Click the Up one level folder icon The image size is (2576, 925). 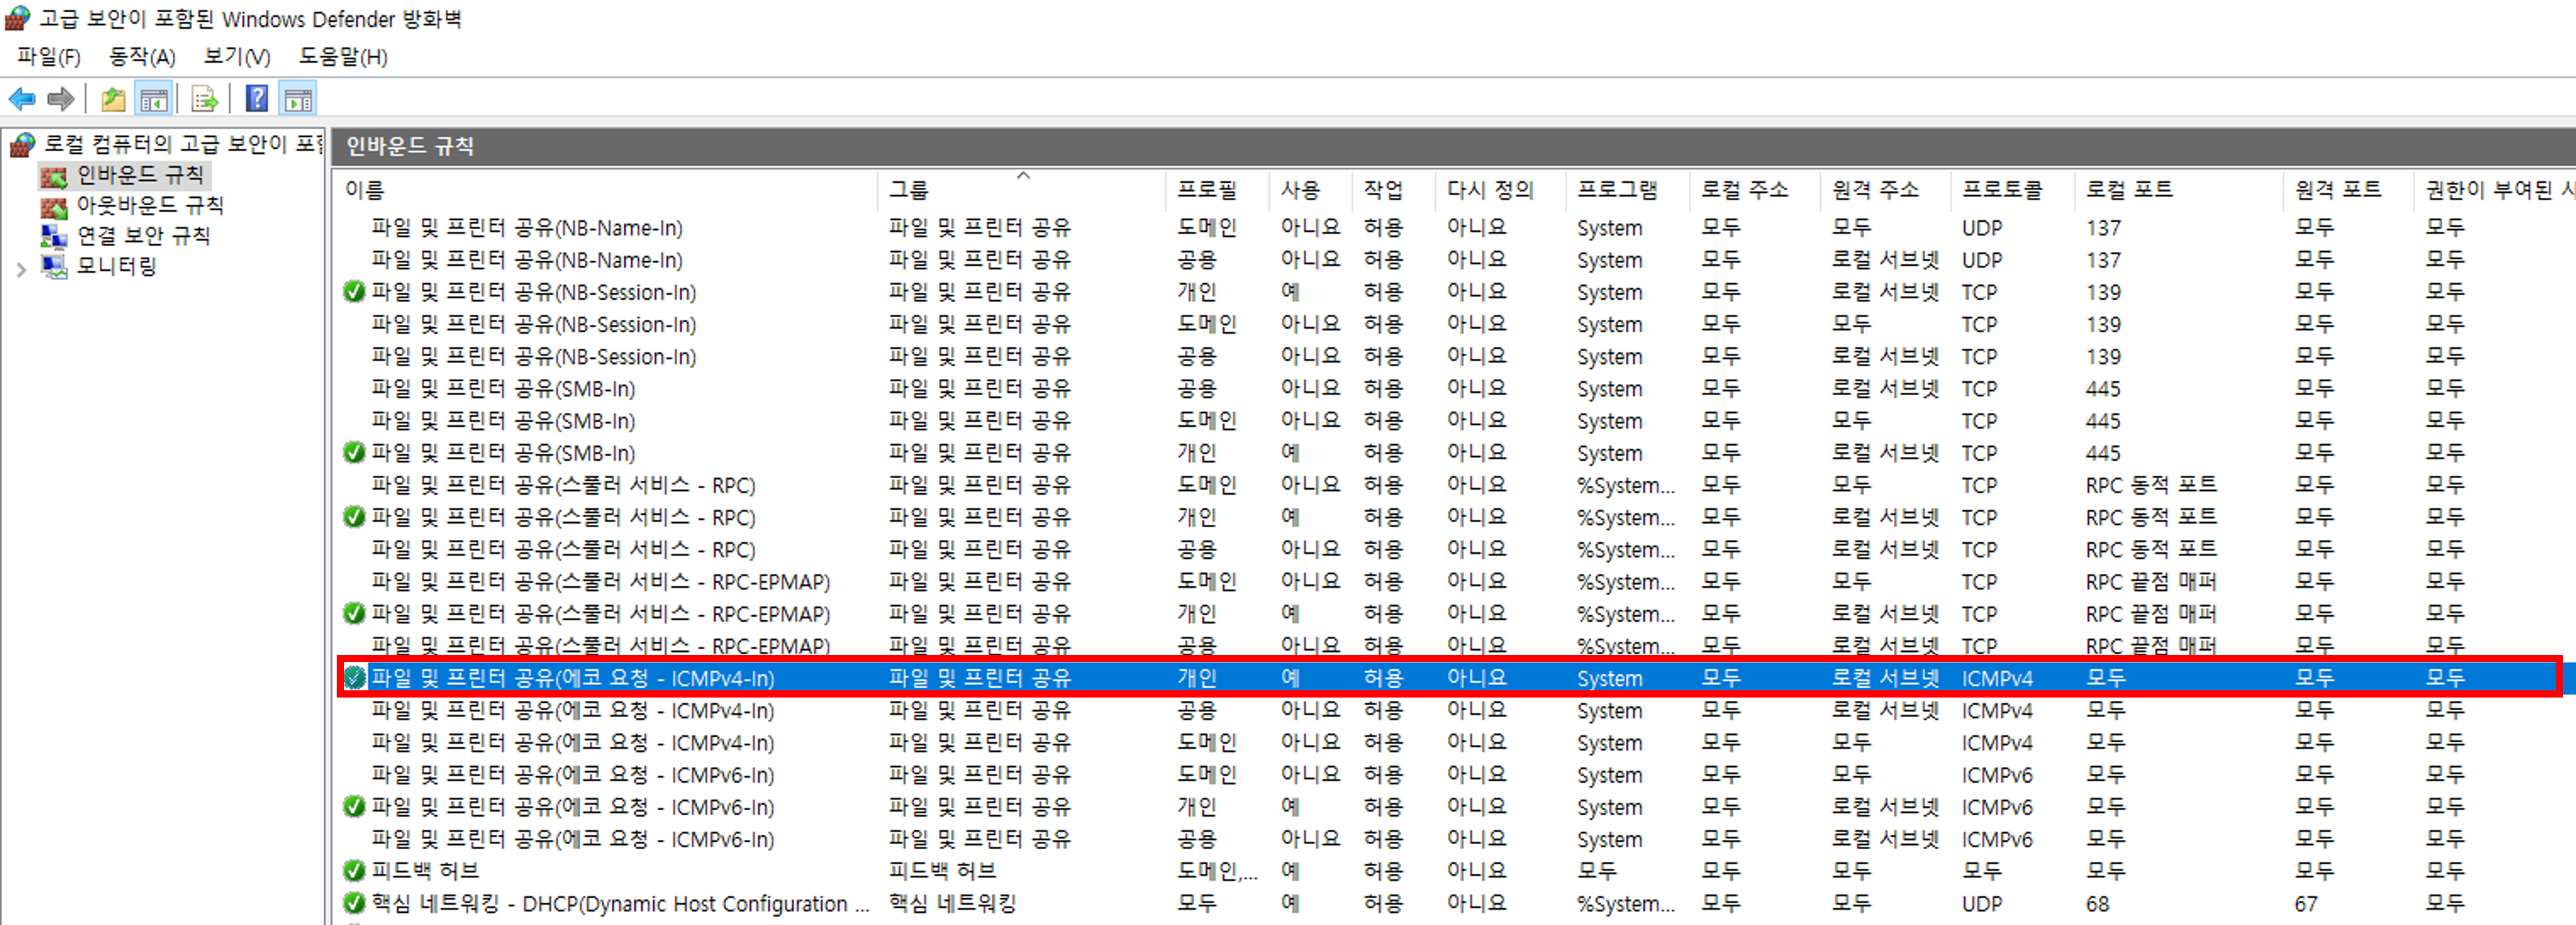pos(113,99)
